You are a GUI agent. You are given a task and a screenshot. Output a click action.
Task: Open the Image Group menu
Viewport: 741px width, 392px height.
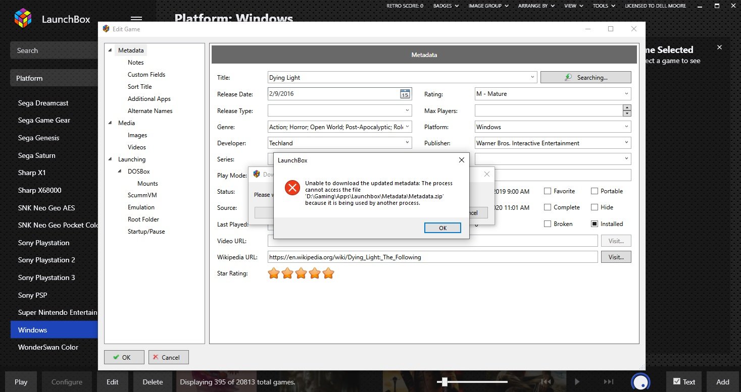tap(488, 6)
